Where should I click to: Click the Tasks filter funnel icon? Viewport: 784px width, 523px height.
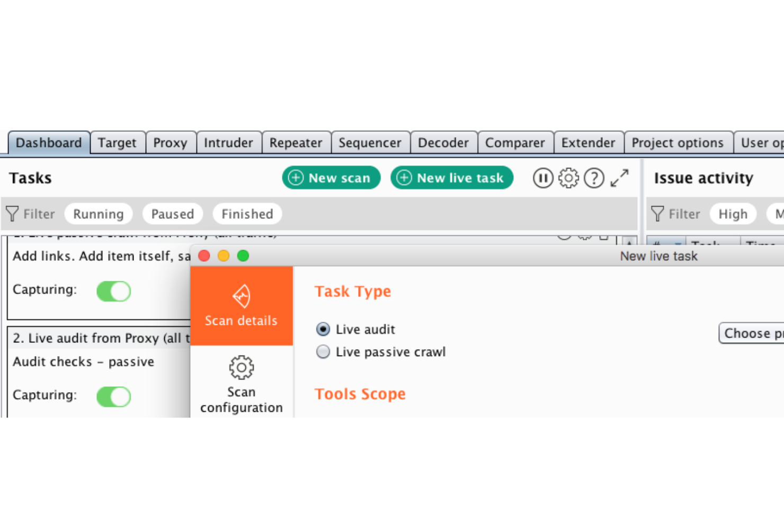tap(13, 214)
